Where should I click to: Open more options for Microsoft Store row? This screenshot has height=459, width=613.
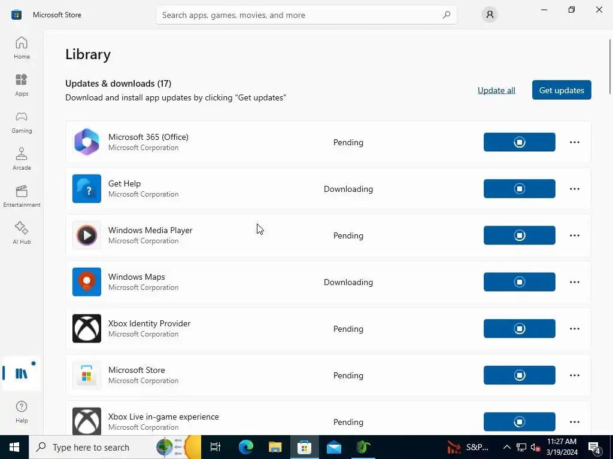pos(574,375)
